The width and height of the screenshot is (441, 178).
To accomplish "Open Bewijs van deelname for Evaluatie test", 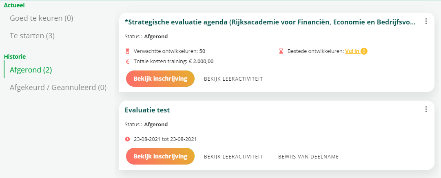I will pos(308,156).
